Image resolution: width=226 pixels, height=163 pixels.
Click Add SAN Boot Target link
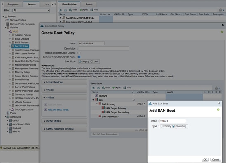58,110
